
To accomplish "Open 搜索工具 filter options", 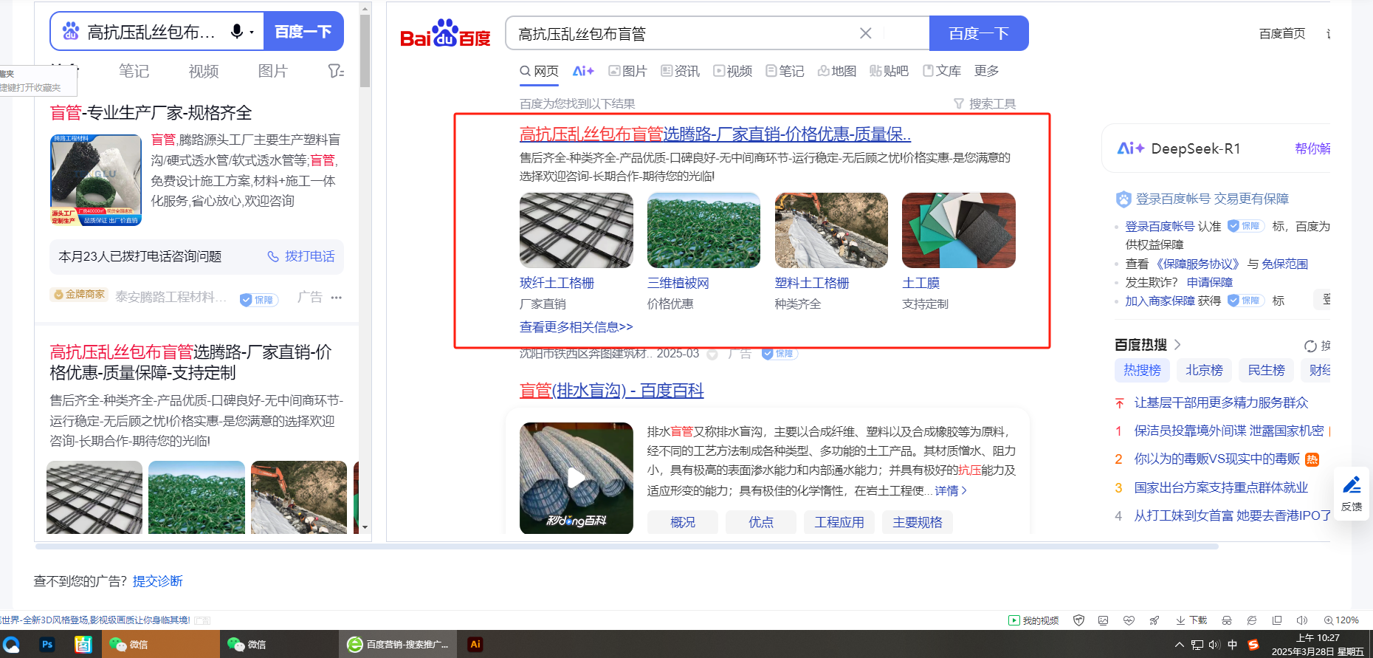I will [985, 104].
